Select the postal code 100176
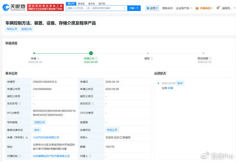 coord(110,147)
